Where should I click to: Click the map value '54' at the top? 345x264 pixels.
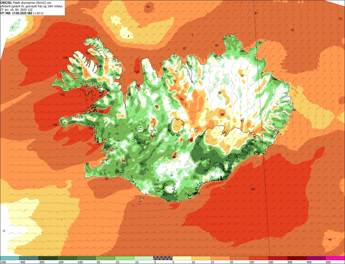pos(148,7)
